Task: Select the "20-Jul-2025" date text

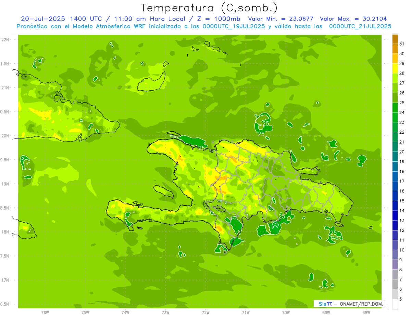Action: pos(43,19)
